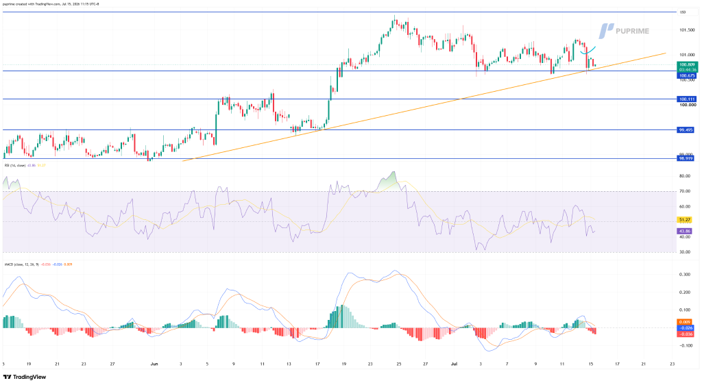Click the purple RSI value in legend

point(32,166)
